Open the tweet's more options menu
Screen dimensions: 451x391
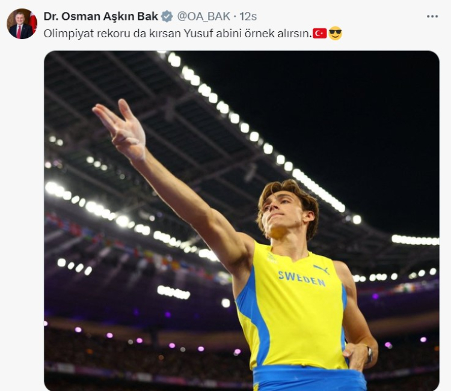(x=432, y=16)
